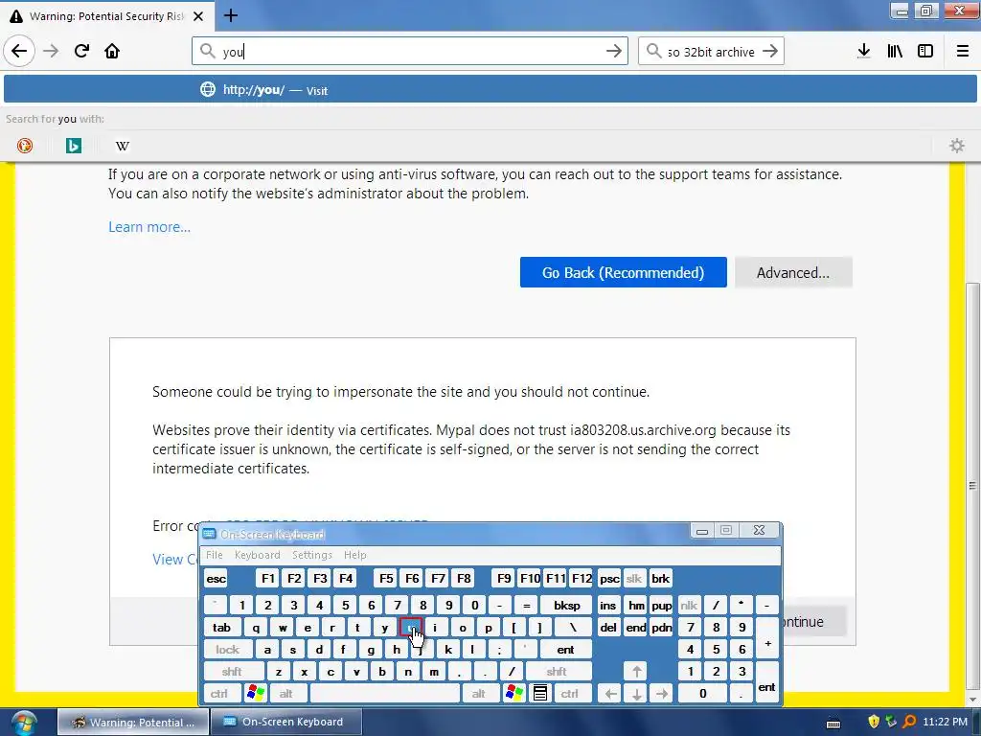Image resolution: width=981 pixels, height=736 pixels.
Task: Search with DuckDuckGo engine icon
Action: pyautogui.click(x=24, y=146)
